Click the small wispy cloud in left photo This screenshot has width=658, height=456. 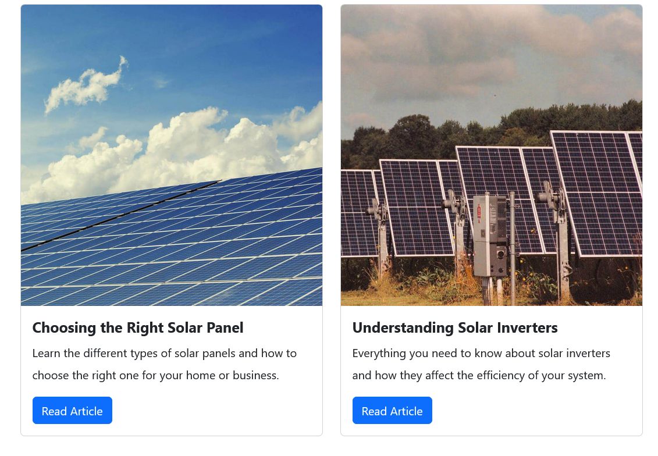[x=86, y=87]
